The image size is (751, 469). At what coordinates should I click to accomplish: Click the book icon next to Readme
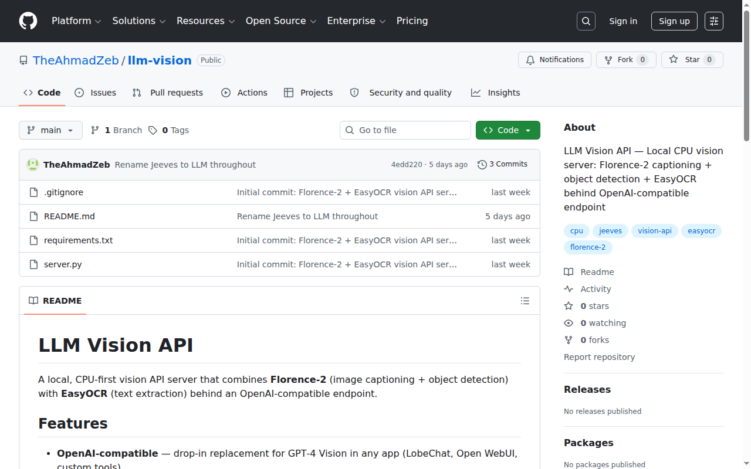click(569, 272)
